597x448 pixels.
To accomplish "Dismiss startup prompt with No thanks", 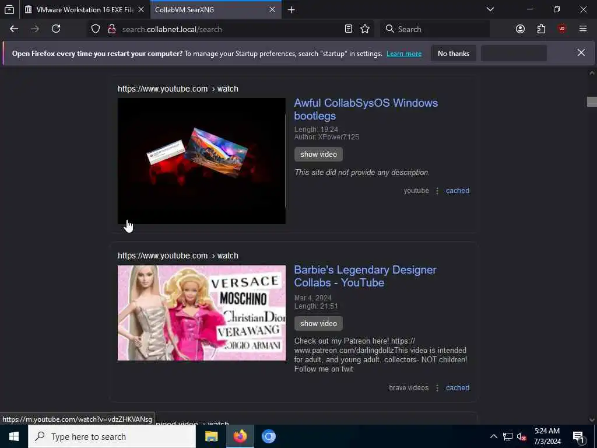I will [454, 54].
